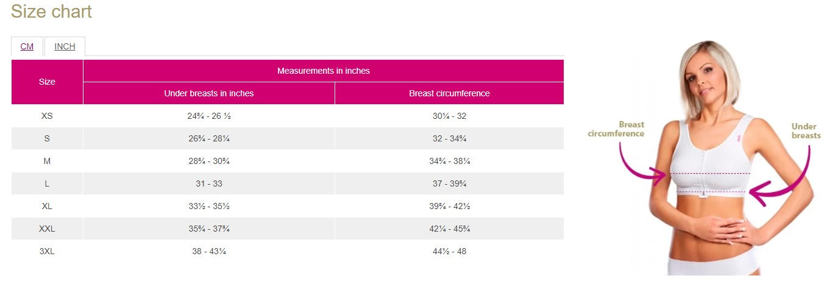Click the XXL size row label

[x=47, y=229]
